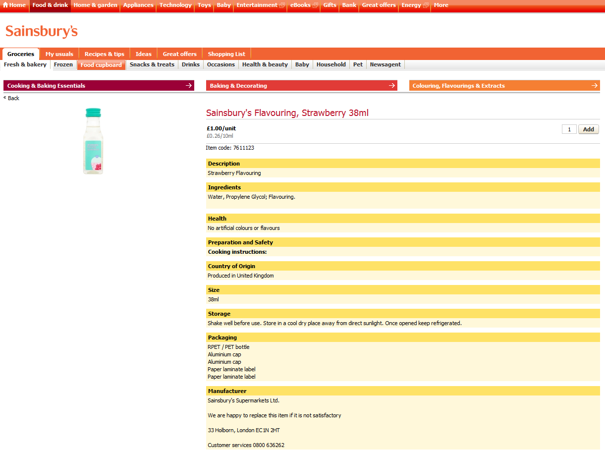Click arrow on Baking & Decorating bar
The width and height of the screenshot is (605, 451).
click(392, 86)
